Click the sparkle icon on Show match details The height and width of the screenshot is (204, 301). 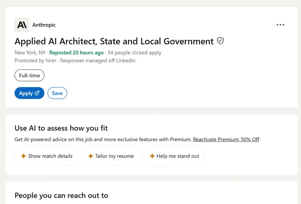tap(23, 156)
